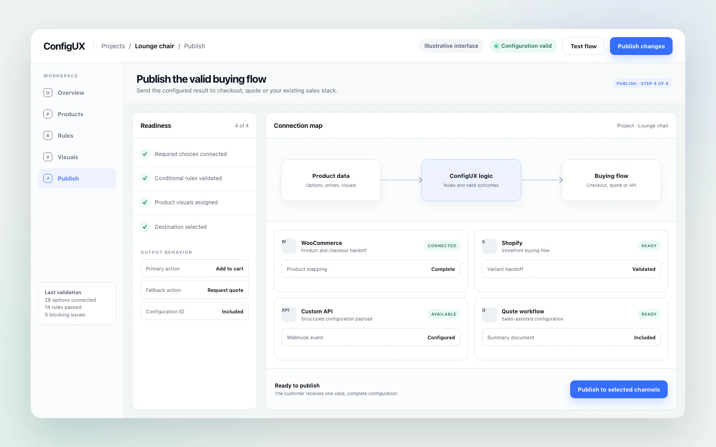Click the Required choices connected checkmark
This screenshot has height=447, width=716.
click(x=145, y=154)
